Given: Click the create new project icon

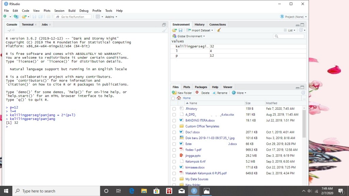Looking at the screenshot, I should pos(16,17).
